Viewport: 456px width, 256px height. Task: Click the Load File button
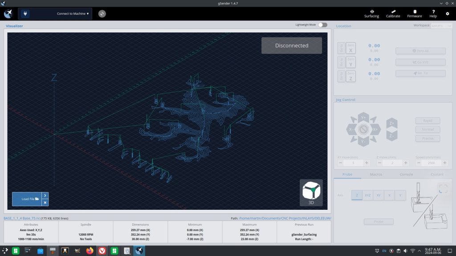(x=27, y=199)
